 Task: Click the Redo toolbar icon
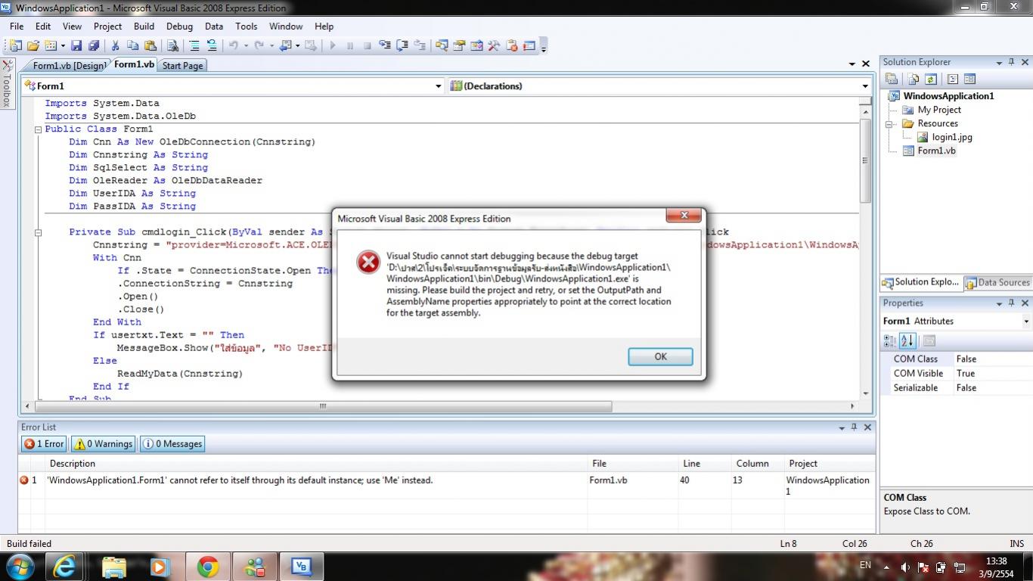(259, 45)
